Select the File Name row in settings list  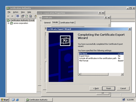(101, 54)
